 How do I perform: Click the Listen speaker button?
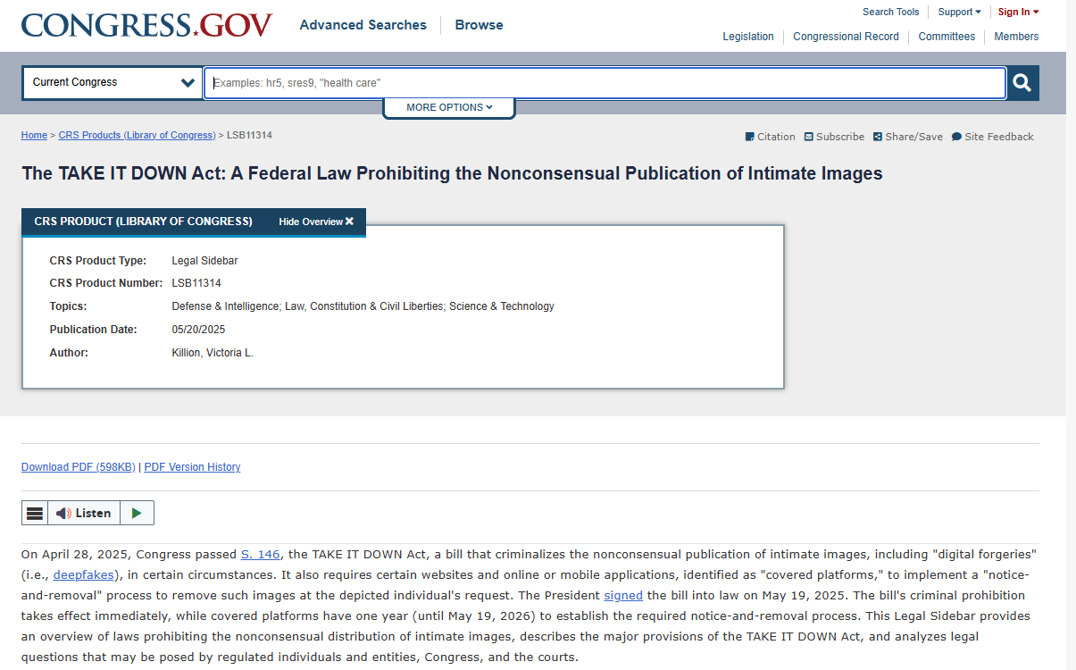[x=84, y=513]
